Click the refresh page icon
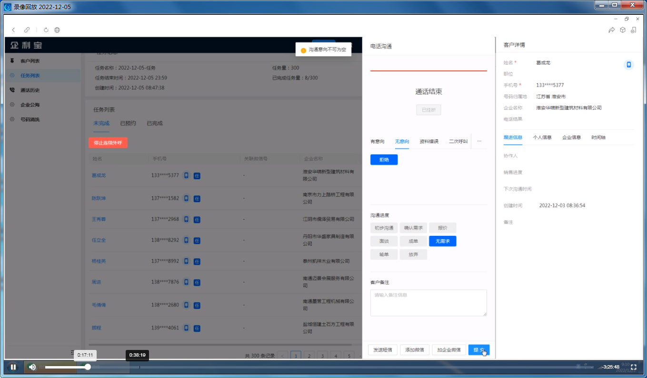 pos(46,30)
